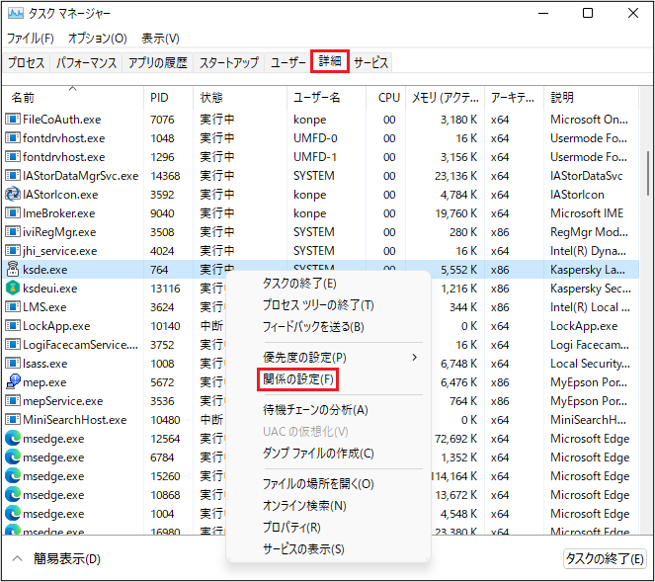Screen dimensions: 655x582
Task: Choose オンライン検索(N)
Action: point(304,506)
